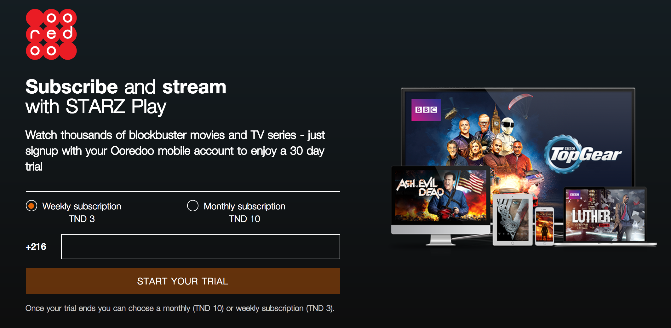The height and width of the screenshot is (328, 671).
Task: Click the Black Sails phone artwork
Action: click(545, 226)
